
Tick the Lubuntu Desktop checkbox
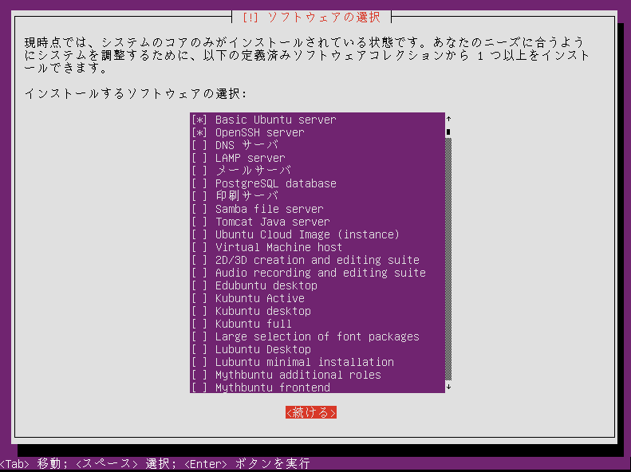pyautogui.click(x=199, y=349)
